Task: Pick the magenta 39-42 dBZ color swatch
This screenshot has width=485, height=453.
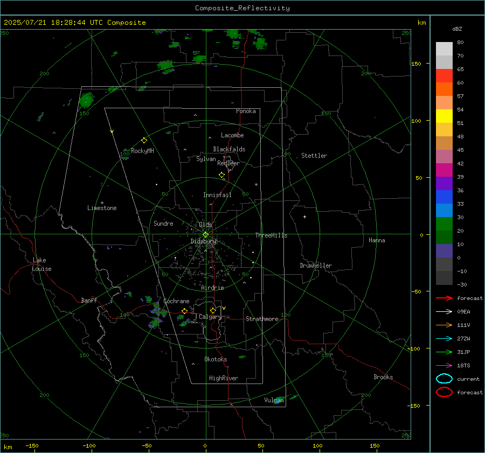Action: (x=444, y=170)
